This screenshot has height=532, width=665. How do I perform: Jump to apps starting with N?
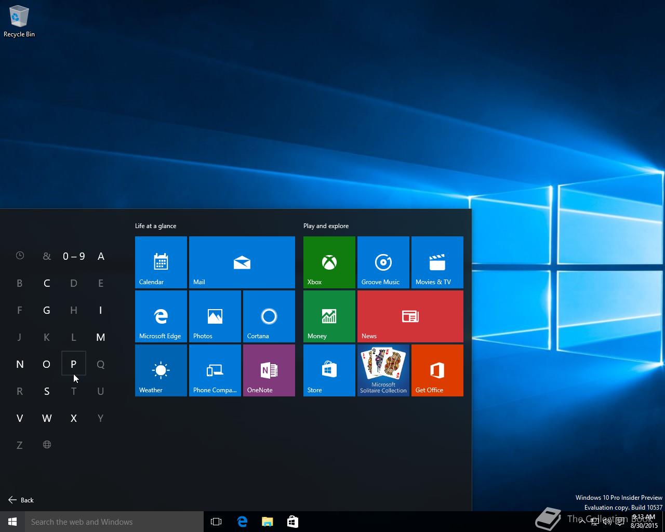(20, 364)
